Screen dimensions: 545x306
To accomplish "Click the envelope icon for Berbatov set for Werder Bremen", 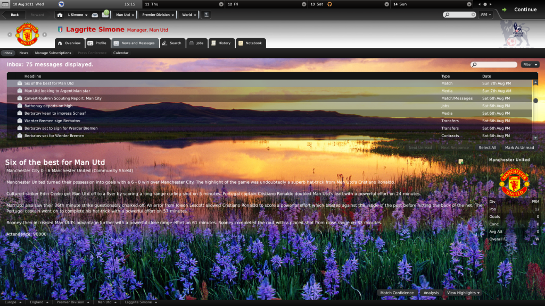I will tap(20, 135).
